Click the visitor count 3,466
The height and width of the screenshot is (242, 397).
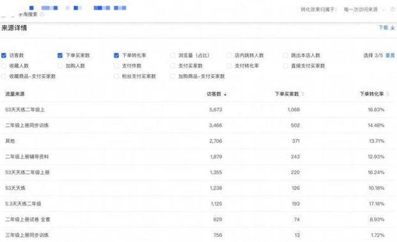216,125
